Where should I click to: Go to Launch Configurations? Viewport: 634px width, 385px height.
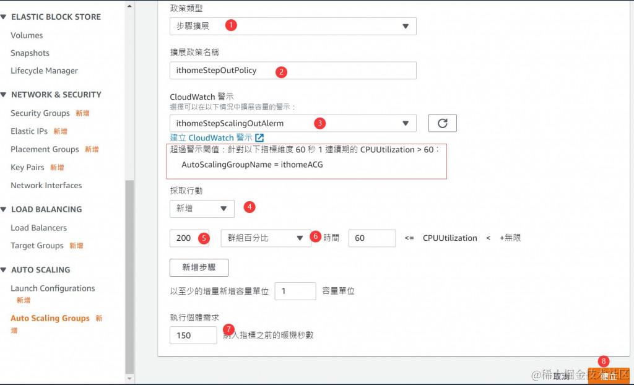tap(53, 288)
